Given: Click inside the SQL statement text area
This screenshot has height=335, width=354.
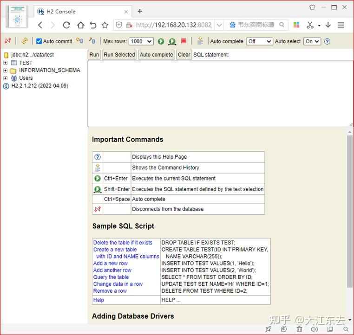Looking at the screenshot, I should 220,93.
